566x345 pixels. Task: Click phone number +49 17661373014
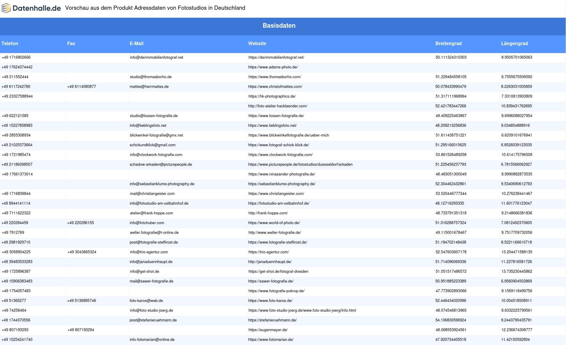17,174
